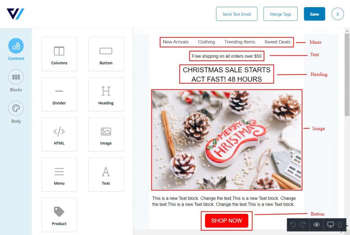Open the Body settings tab
Viewport: 350px width, 235px height.
(16, 112)
